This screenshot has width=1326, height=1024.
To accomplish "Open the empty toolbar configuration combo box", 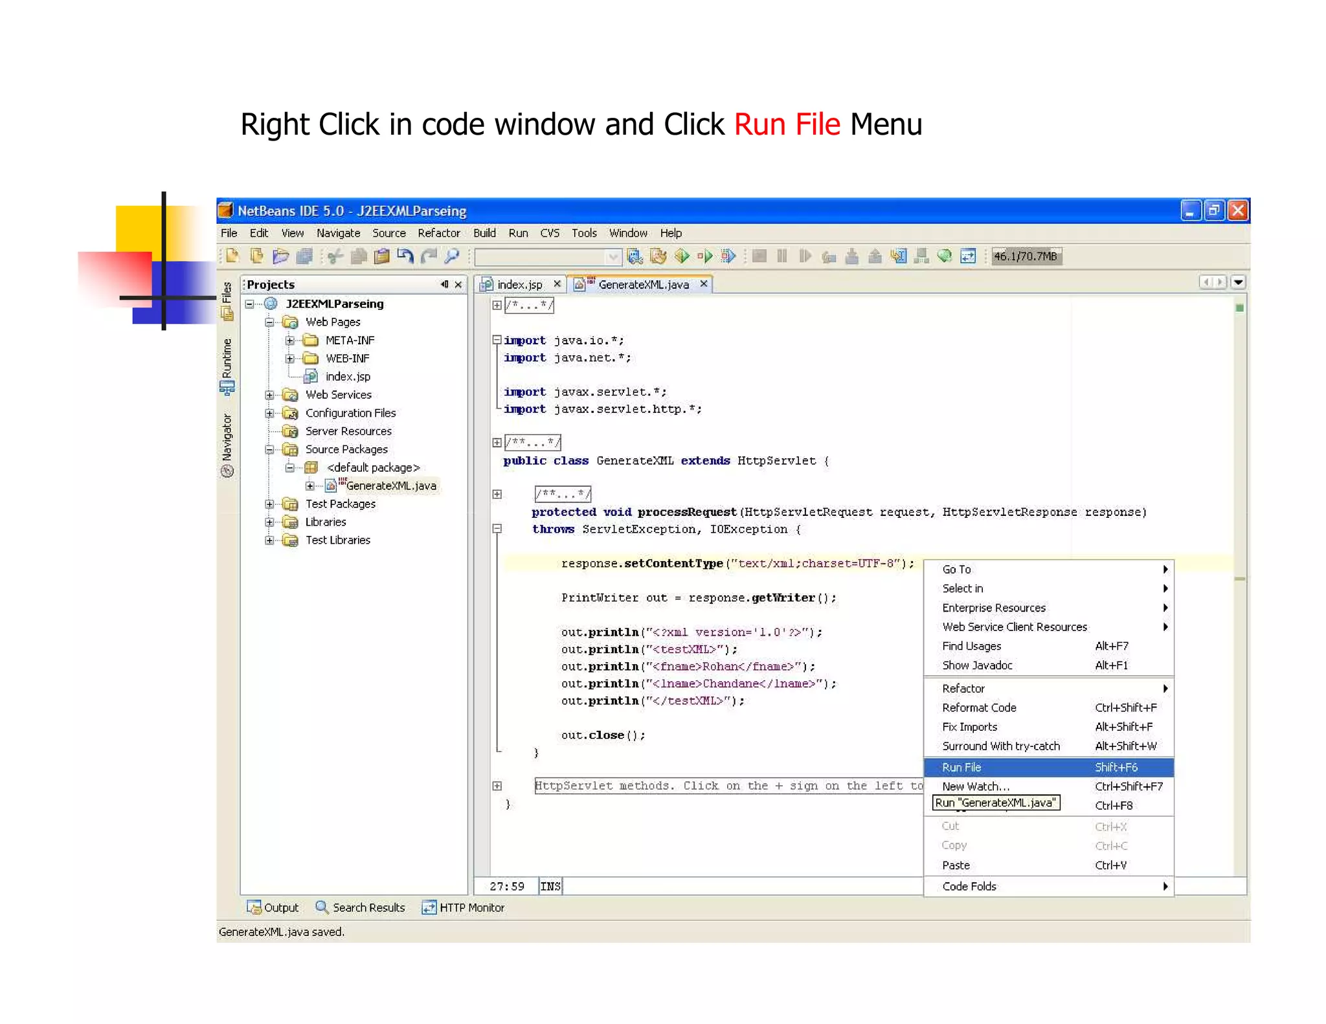I will 548,257.
